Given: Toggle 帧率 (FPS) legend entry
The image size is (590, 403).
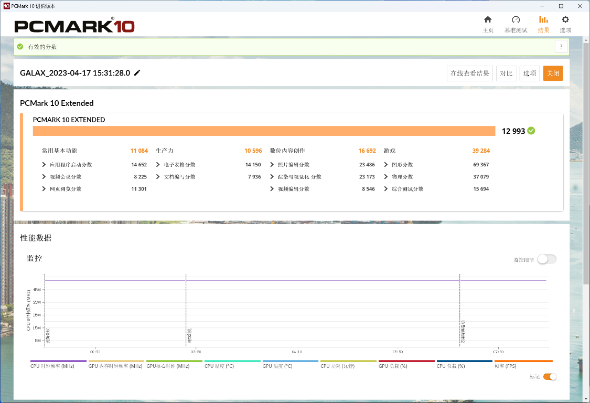Looking at the screenshot, I should click(x=523, y=364).
